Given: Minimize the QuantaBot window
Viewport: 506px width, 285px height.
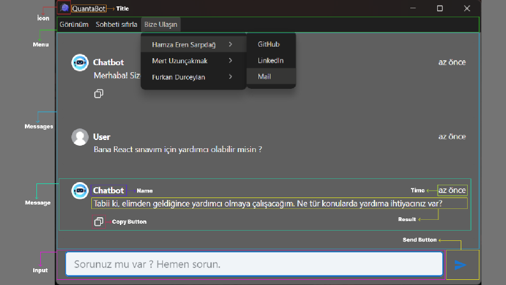Looking at the screenshot, I should [x=413, y=8].
